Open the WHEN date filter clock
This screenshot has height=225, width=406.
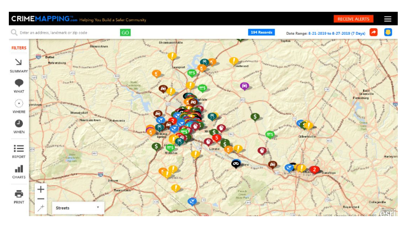click(19, 123)
